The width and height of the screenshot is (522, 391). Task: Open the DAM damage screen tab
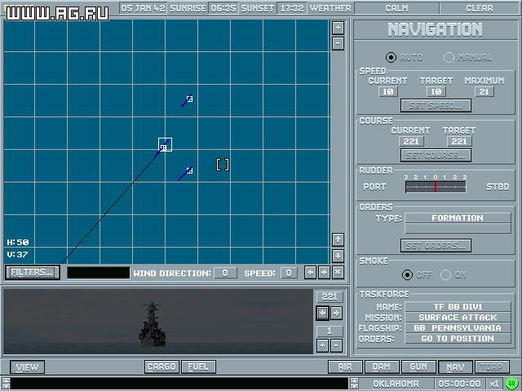click(382, 367)
